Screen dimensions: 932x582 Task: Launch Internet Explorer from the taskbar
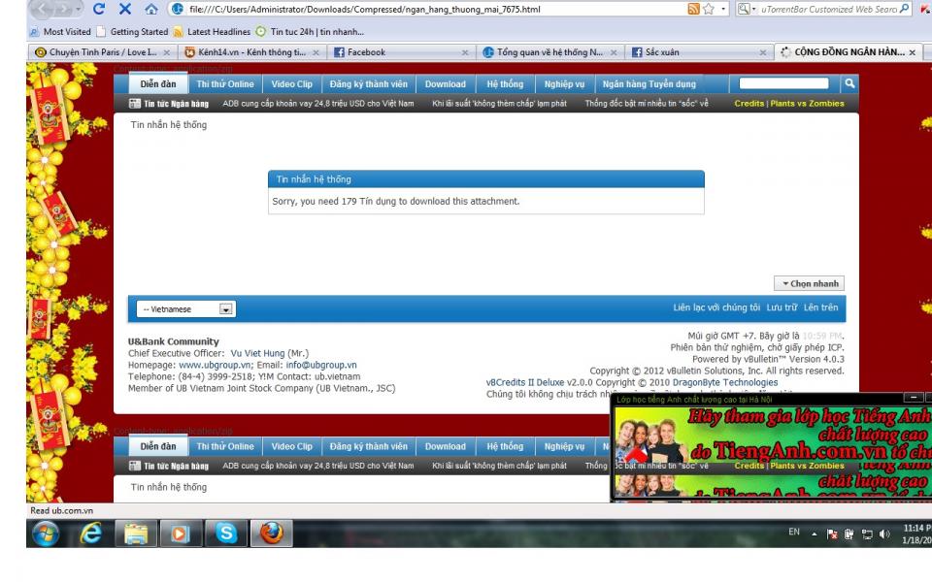(x=91, y=533)
